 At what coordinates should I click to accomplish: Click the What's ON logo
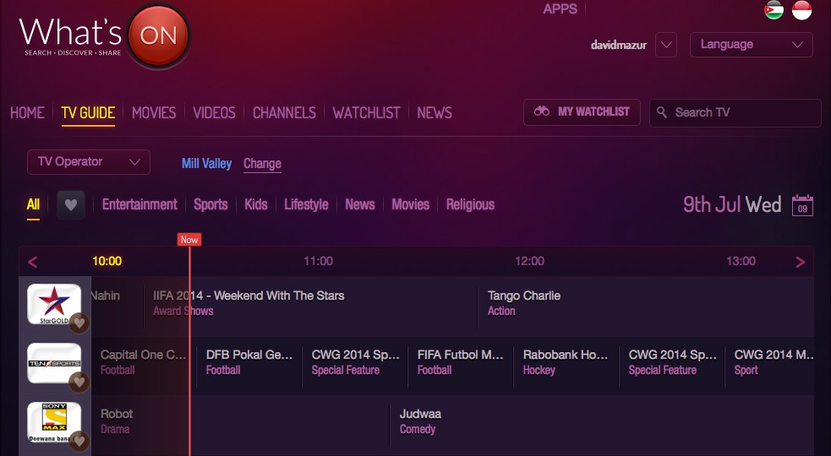[105, 36]
